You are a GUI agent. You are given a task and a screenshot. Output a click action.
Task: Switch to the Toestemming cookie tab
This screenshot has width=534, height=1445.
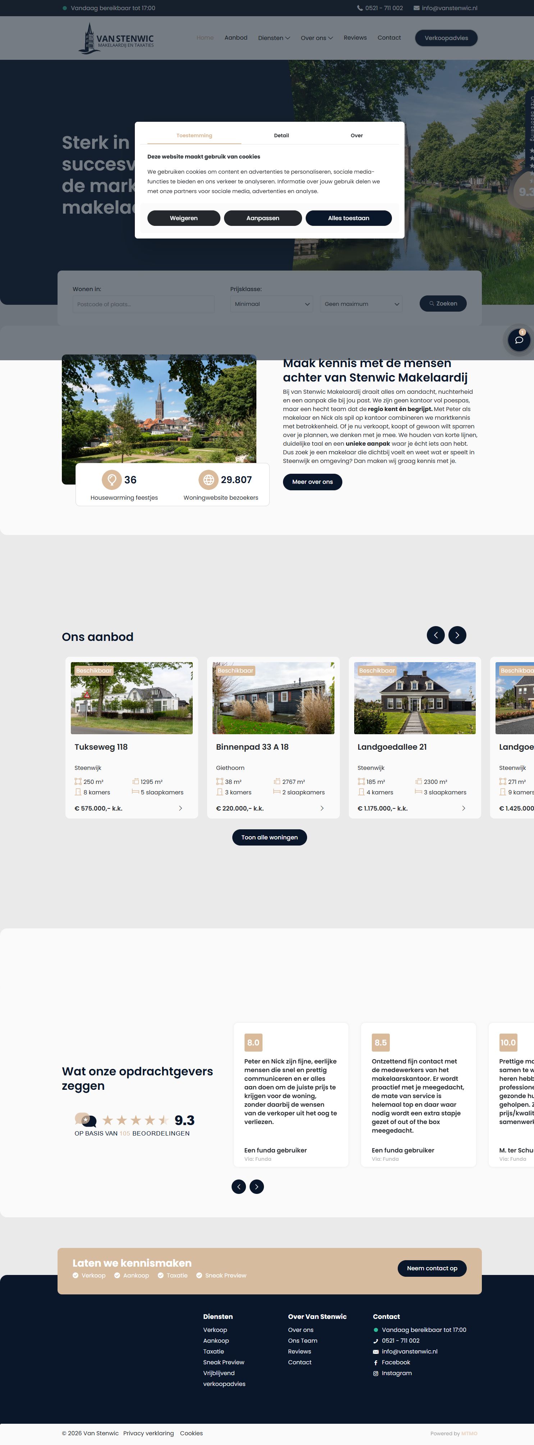tap(194, 136)
